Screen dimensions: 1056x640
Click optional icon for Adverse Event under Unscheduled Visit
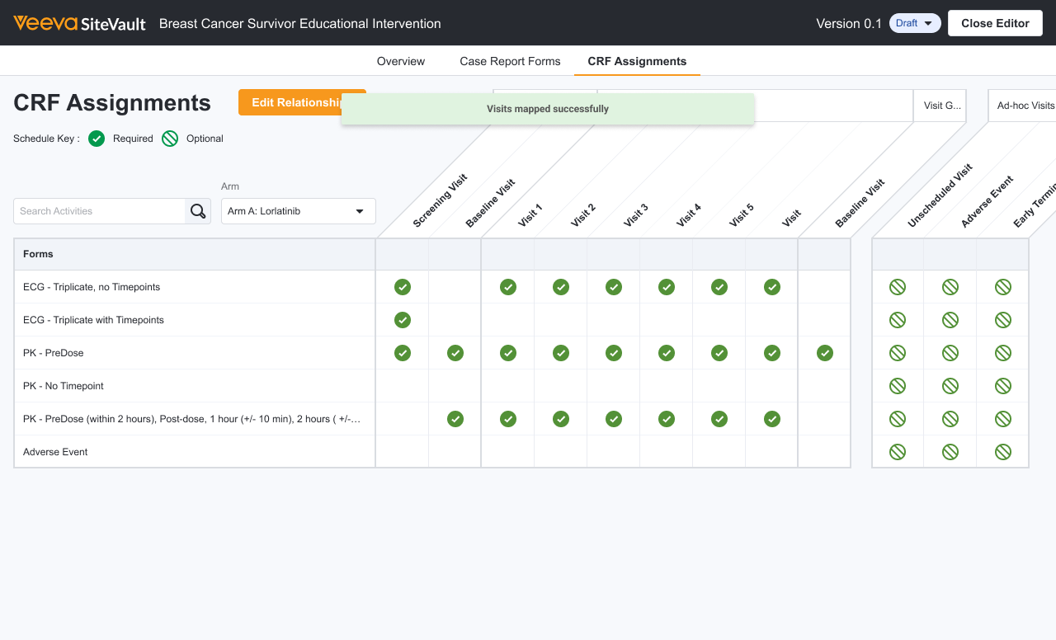pyautogui.click(x=898, y=452)
